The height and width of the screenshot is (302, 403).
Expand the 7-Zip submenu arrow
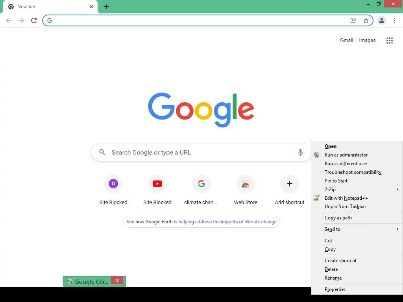[397, 190]
